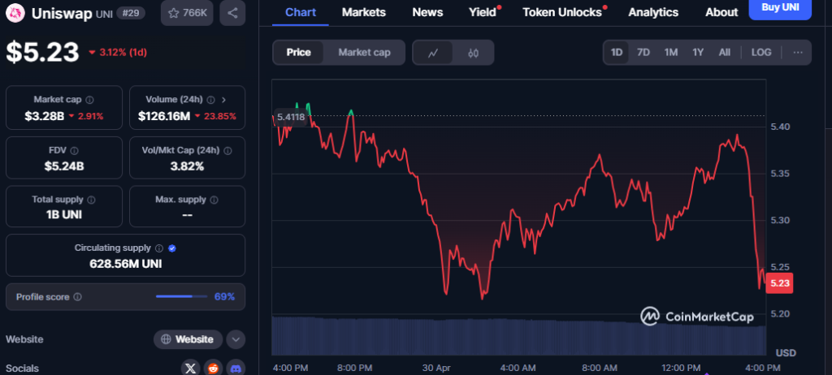Open the Token Unlocks tab

[562, 12]
